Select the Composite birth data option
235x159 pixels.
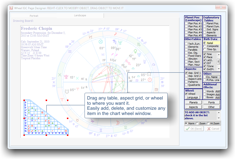coord(205,46)
